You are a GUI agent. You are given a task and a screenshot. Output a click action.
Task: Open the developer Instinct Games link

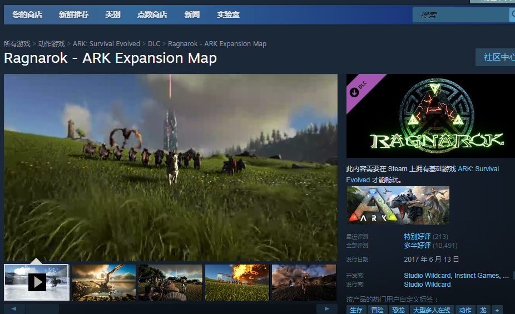click(477, 276)
